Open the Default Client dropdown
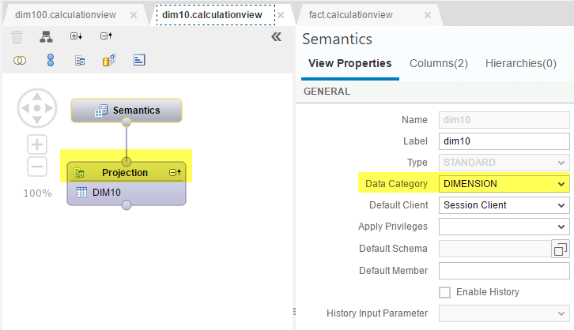This screenshot has width=574, height=330. [504, 205]
